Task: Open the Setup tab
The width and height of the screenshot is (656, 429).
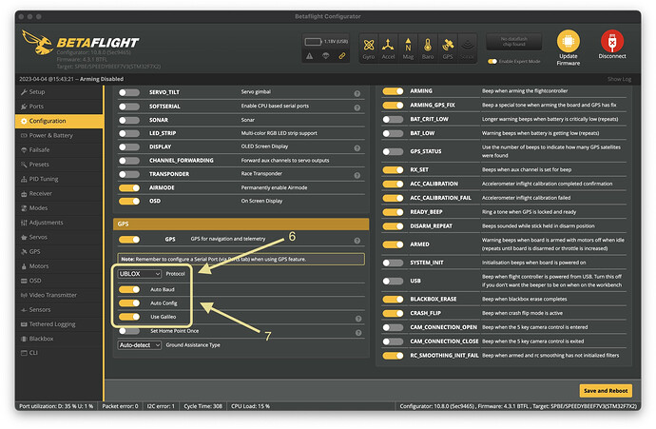Action: click(x=59, y=92)
